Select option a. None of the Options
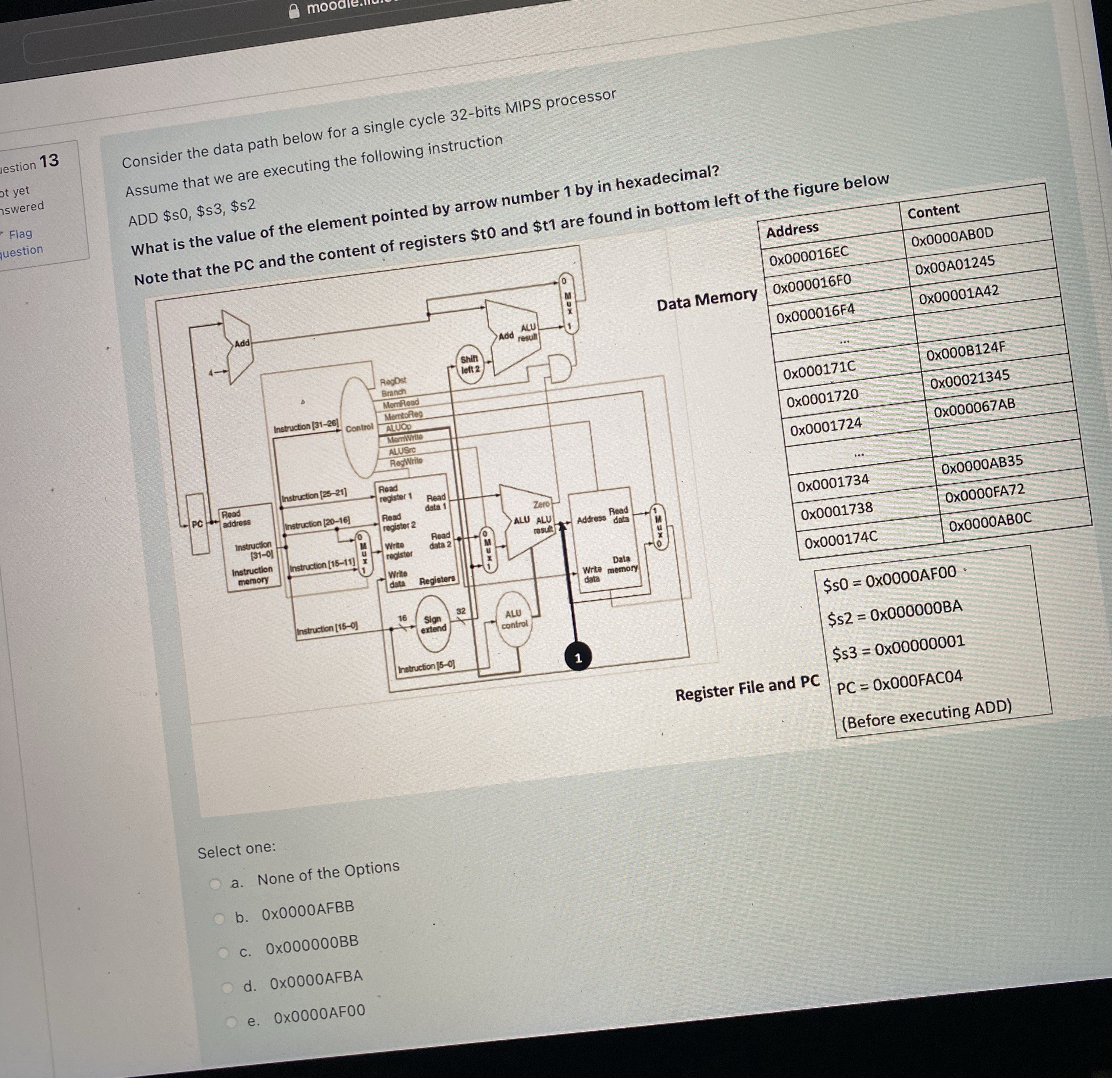The image size is (1112, 1078). (x=215, y=885)
